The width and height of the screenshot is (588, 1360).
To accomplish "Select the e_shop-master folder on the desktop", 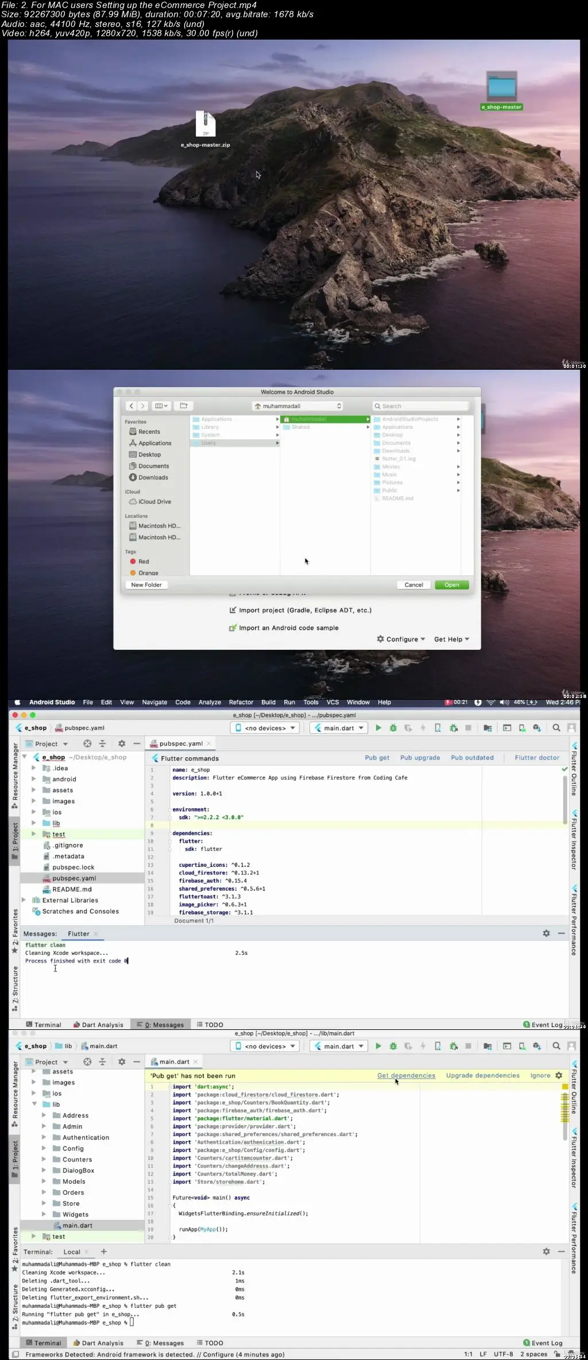I will (502, 90).
